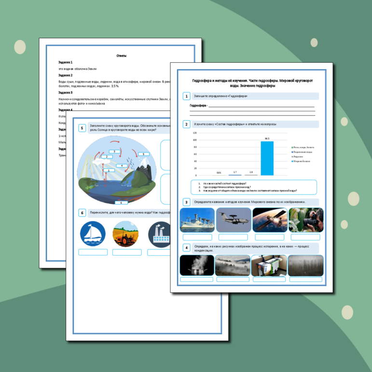
Task: Click the laundry drying on balcony photo
Action: point(269,265)
